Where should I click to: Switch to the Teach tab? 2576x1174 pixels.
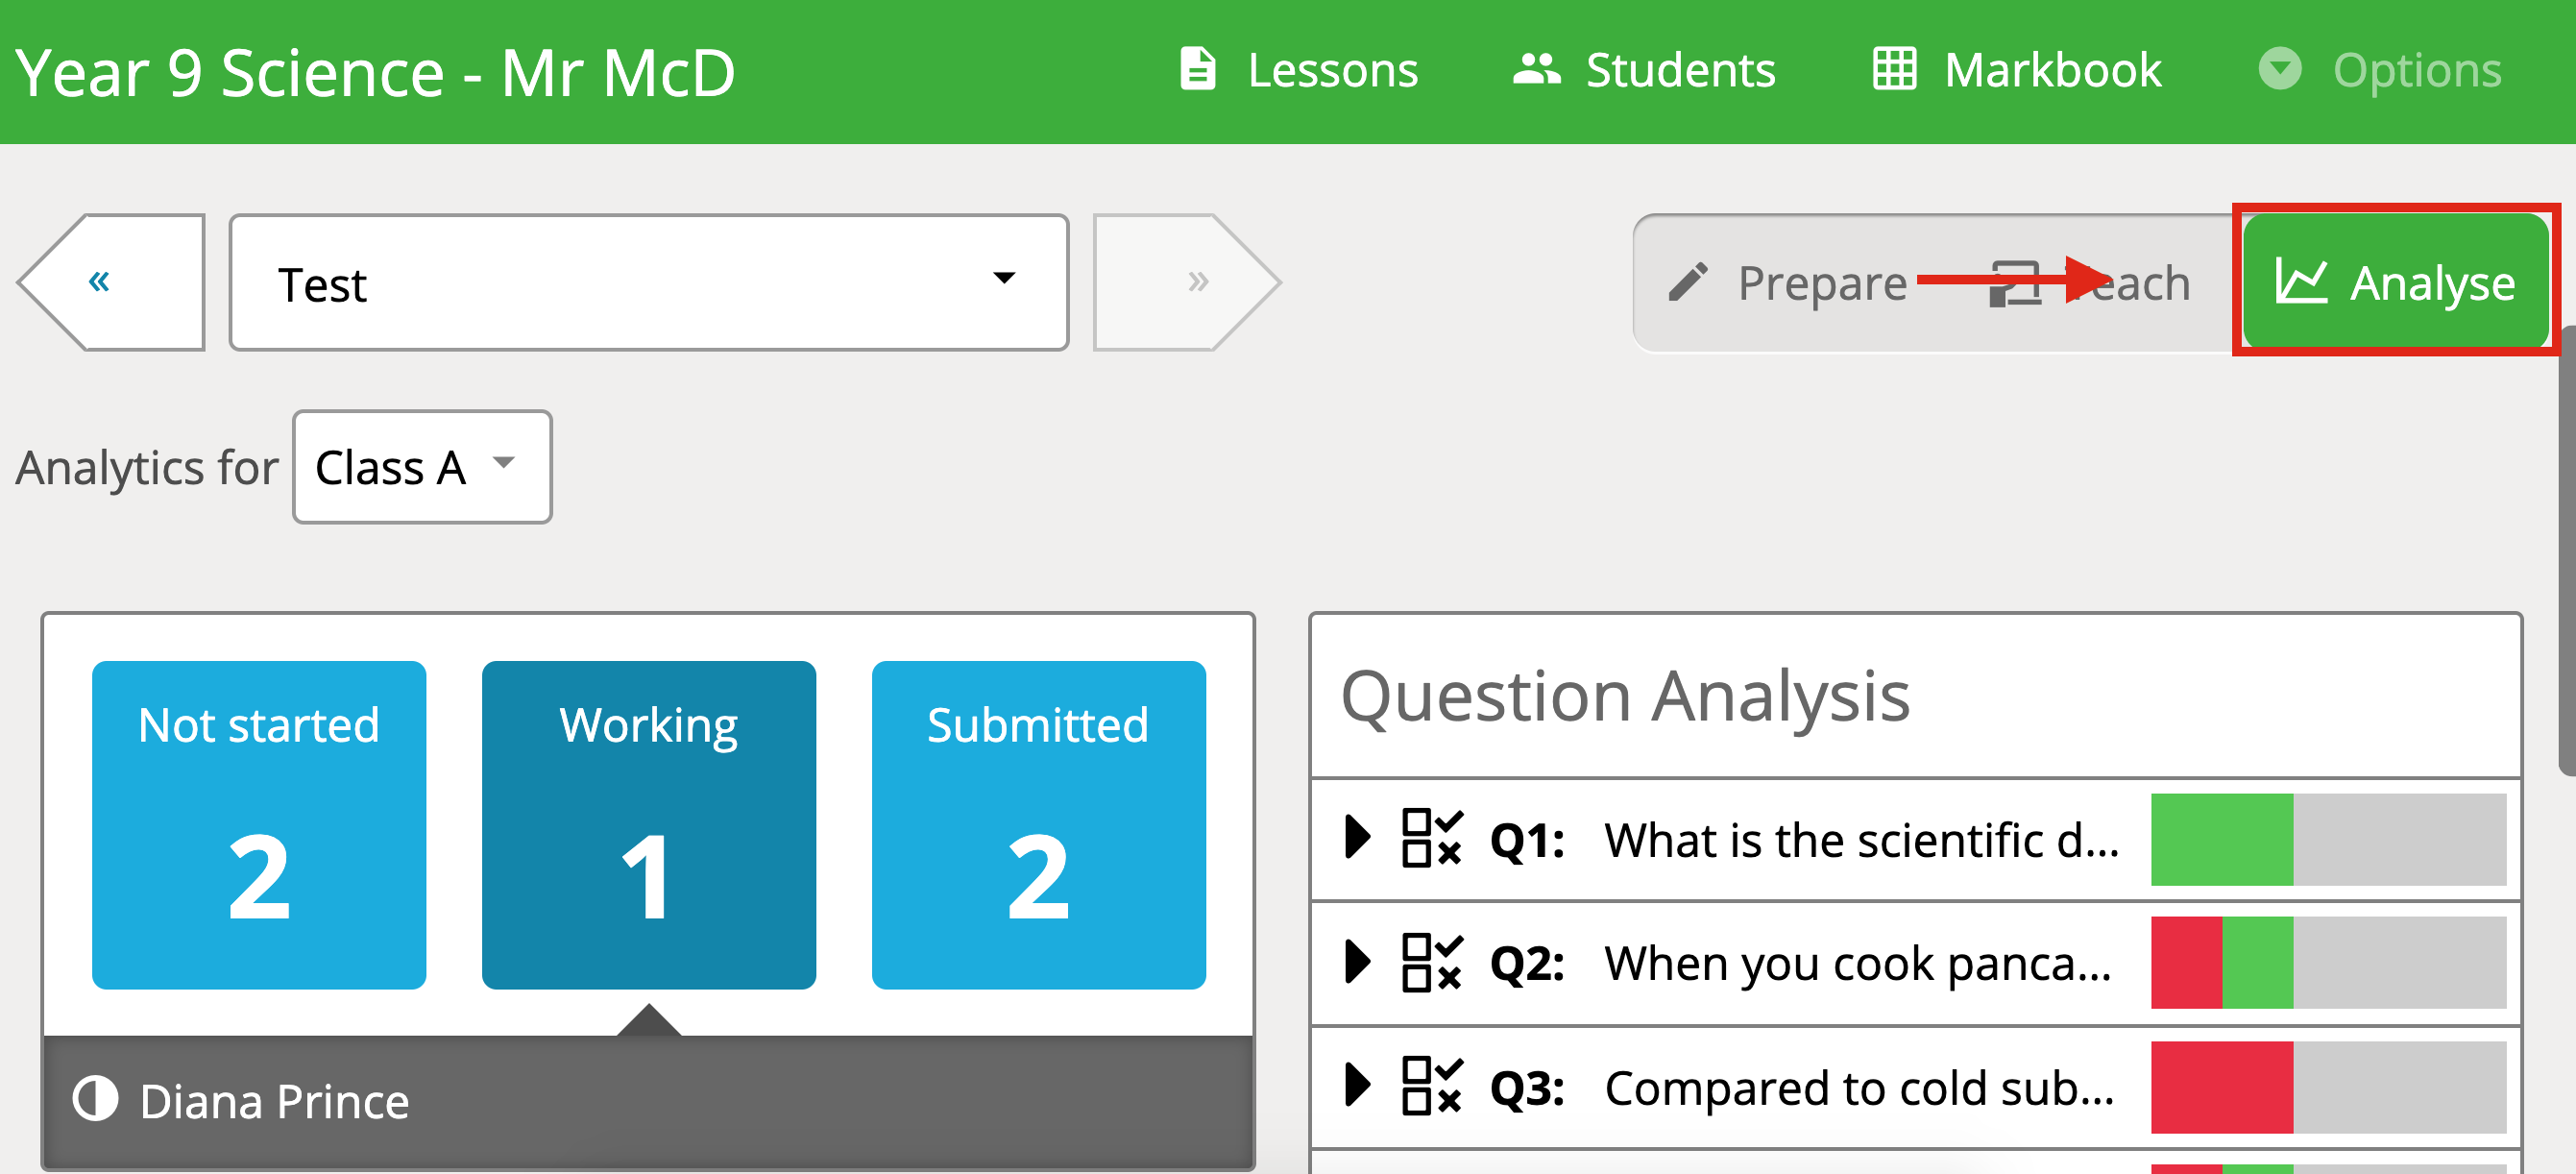tap(2090, 283)
